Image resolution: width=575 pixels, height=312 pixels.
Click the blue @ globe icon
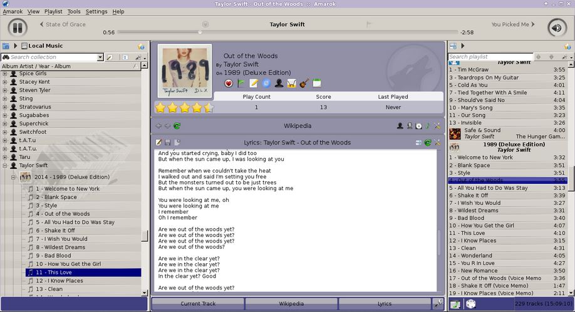[266, 84]
